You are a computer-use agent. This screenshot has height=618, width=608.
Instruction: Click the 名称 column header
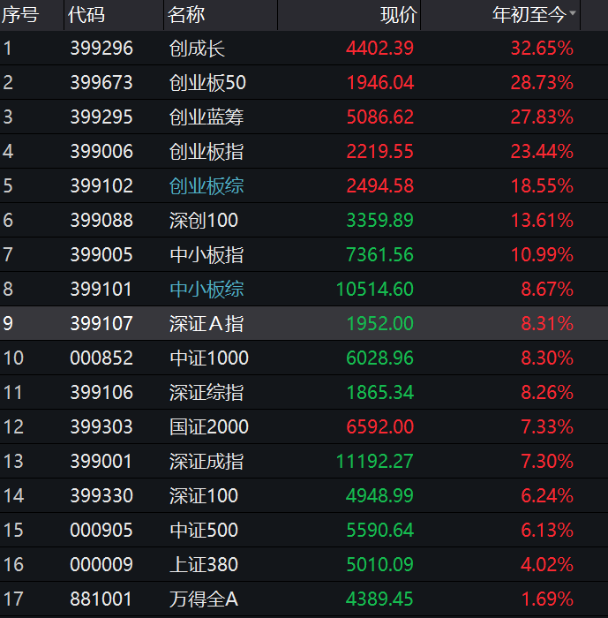[186, 15]
